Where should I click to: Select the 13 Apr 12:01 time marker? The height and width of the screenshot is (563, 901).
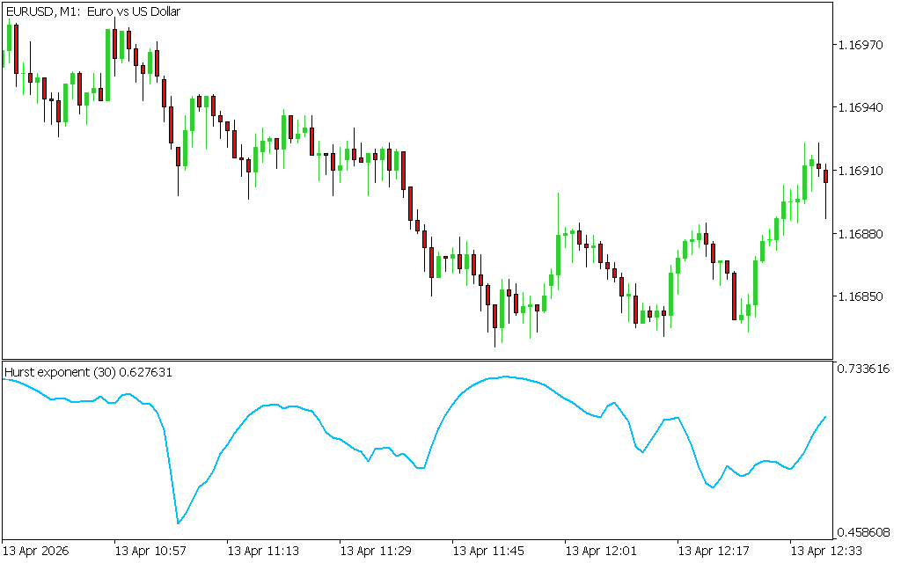point(601,552)
